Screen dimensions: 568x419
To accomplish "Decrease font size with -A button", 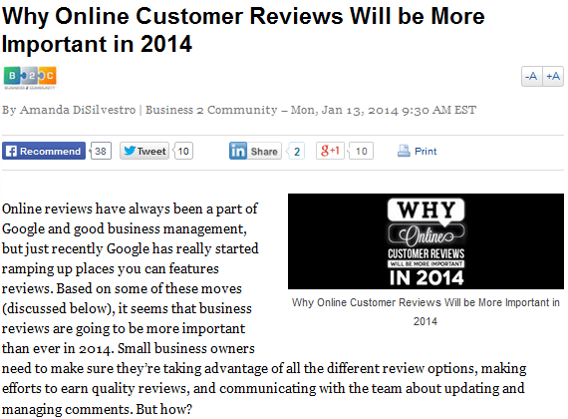I will 531,76.
